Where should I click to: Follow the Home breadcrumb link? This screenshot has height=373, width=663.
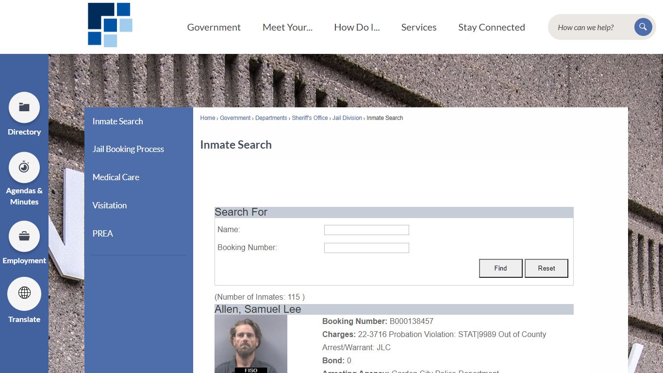(x=208, y=118)
